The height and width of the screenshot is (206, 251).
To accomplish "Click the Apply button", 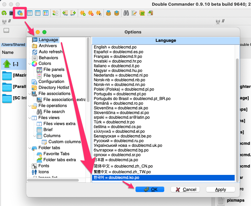I will (x=220, y=189).
